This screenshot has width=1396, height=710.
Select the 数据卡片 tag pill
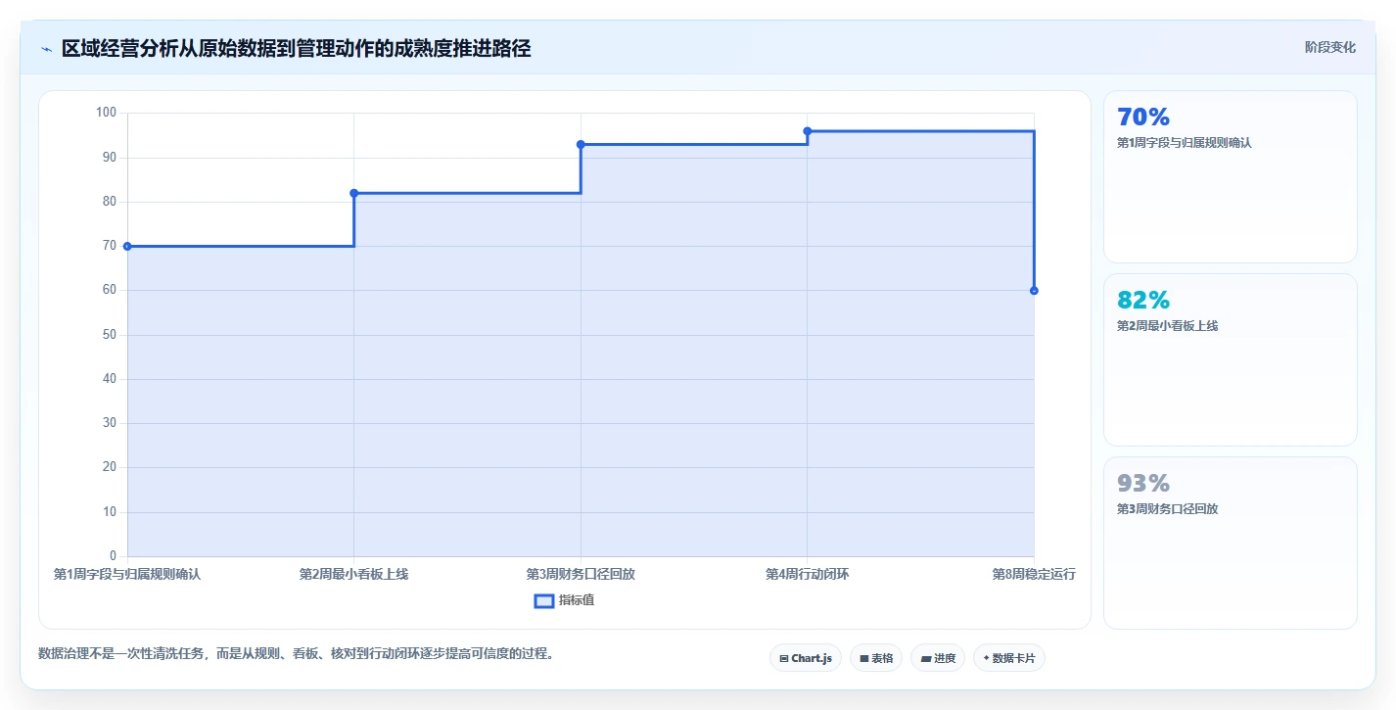(1009, 658)
